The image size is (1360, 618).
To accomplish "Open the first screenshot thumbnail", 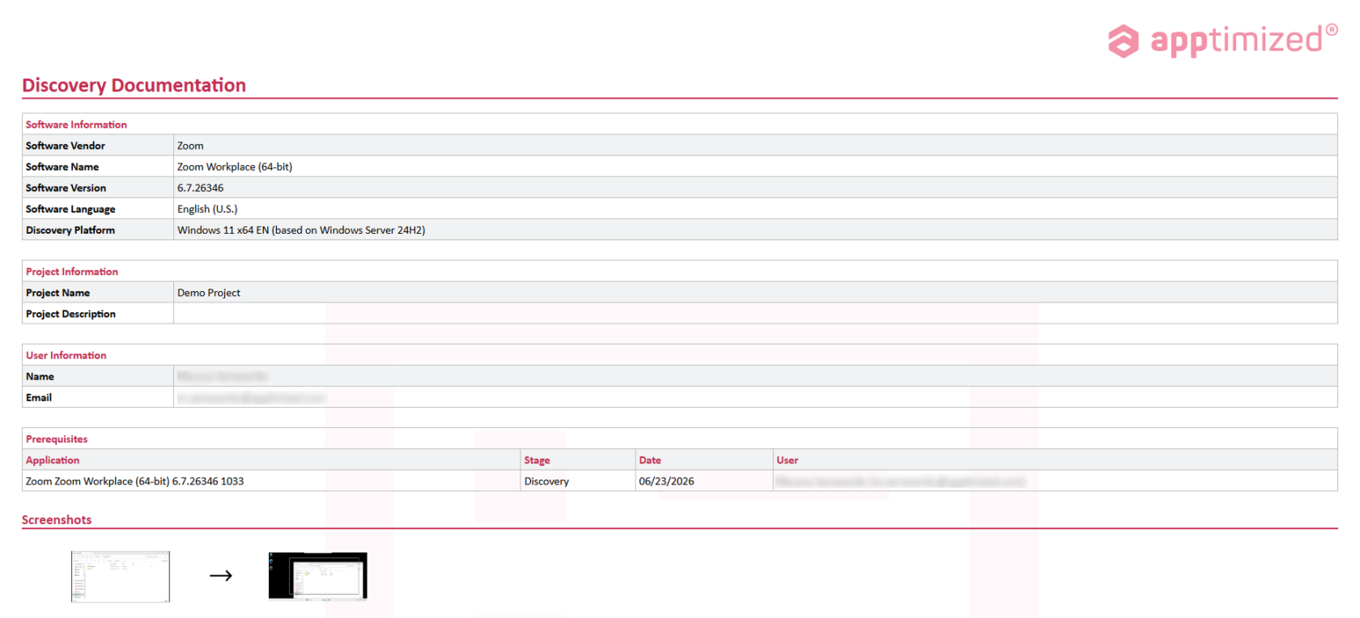I will (x=121, y=577).
